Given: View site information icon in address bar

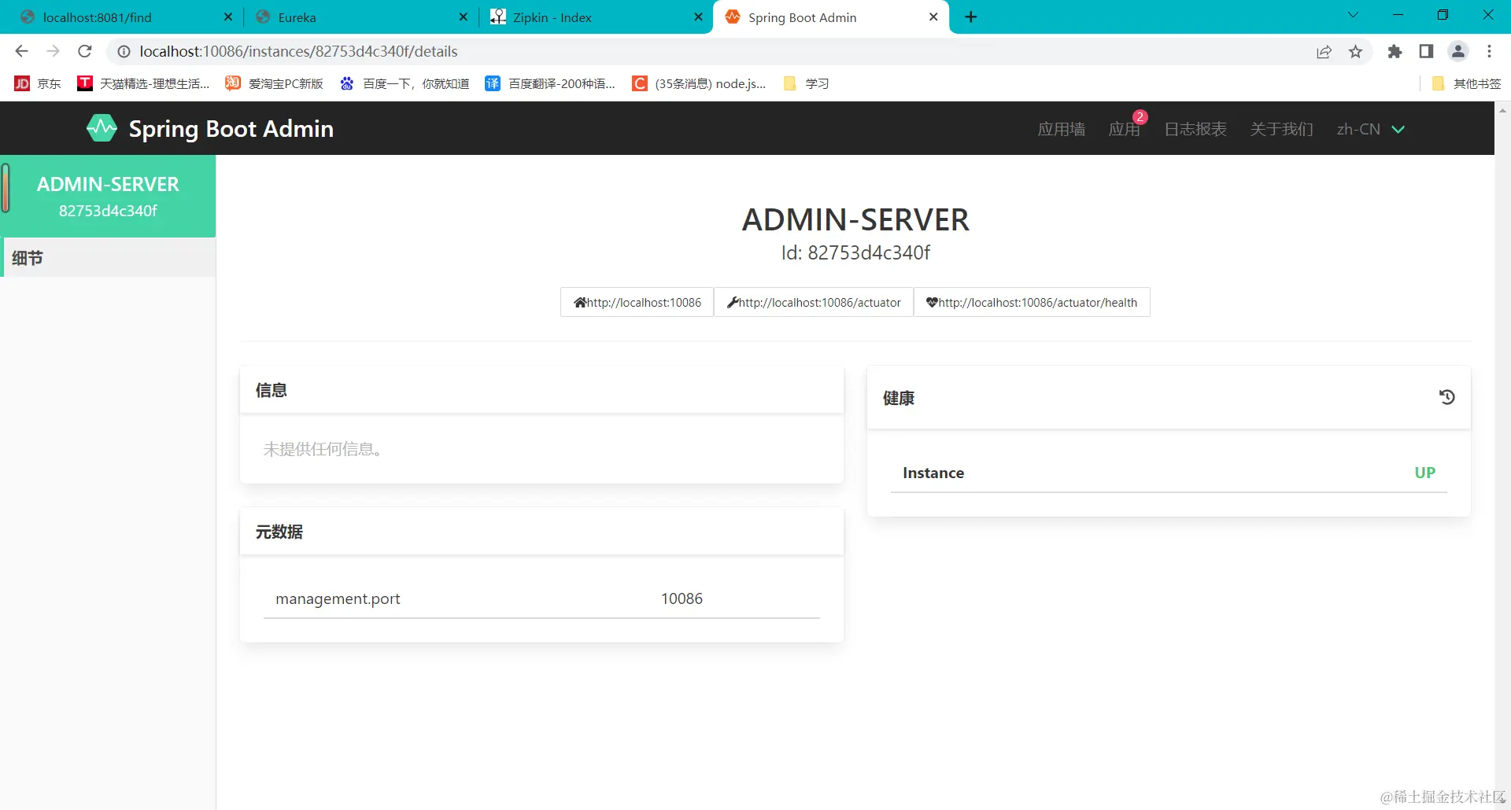Looking at the screenshot, I should pos(124,51).
